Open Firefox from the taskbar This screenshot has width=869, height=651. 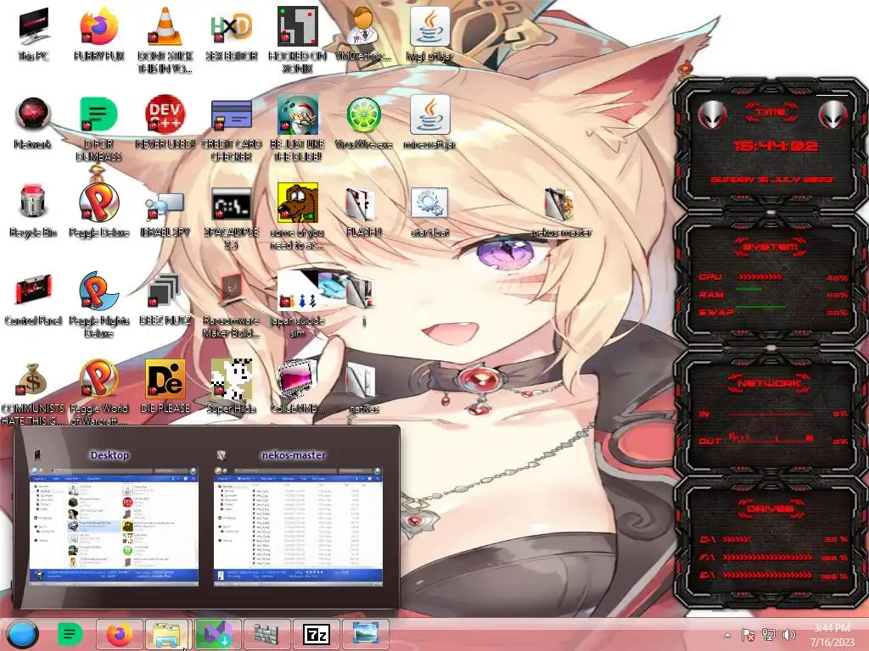point(119,634)
